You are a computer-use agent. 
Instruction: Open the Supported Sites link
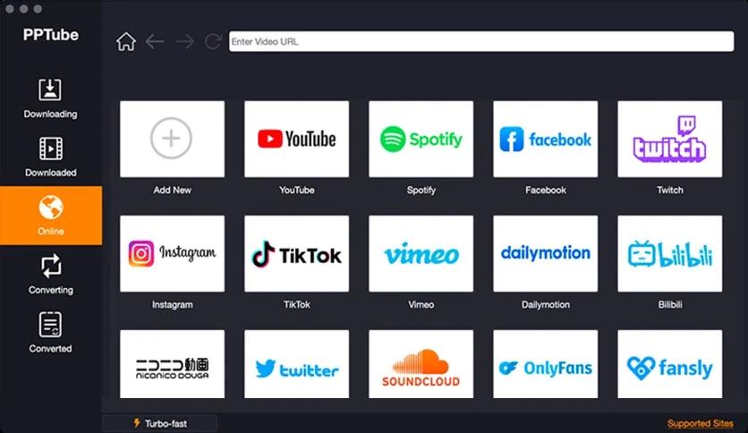click(700, 423)
